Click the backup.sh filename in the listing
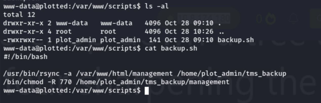321x103 pixels. (x=236, y=40)
